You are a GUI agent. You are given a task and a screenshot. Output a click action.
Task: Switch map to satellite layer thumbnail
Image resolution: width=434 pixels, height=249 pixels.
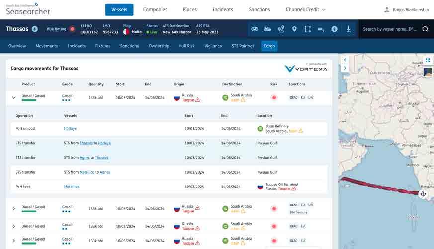pyautogui.click(x=428, y=72)
